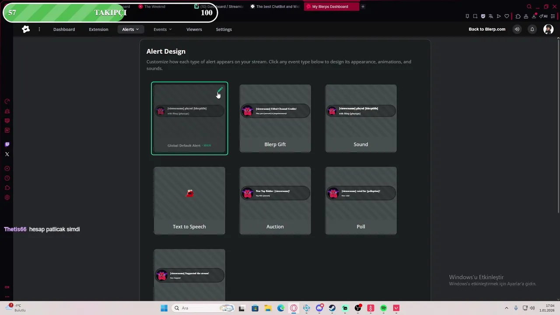The height and width of the screenshot is (315, 560).
Task: Click the pin icon in the browser toolbar
Action: click(467, 16)
